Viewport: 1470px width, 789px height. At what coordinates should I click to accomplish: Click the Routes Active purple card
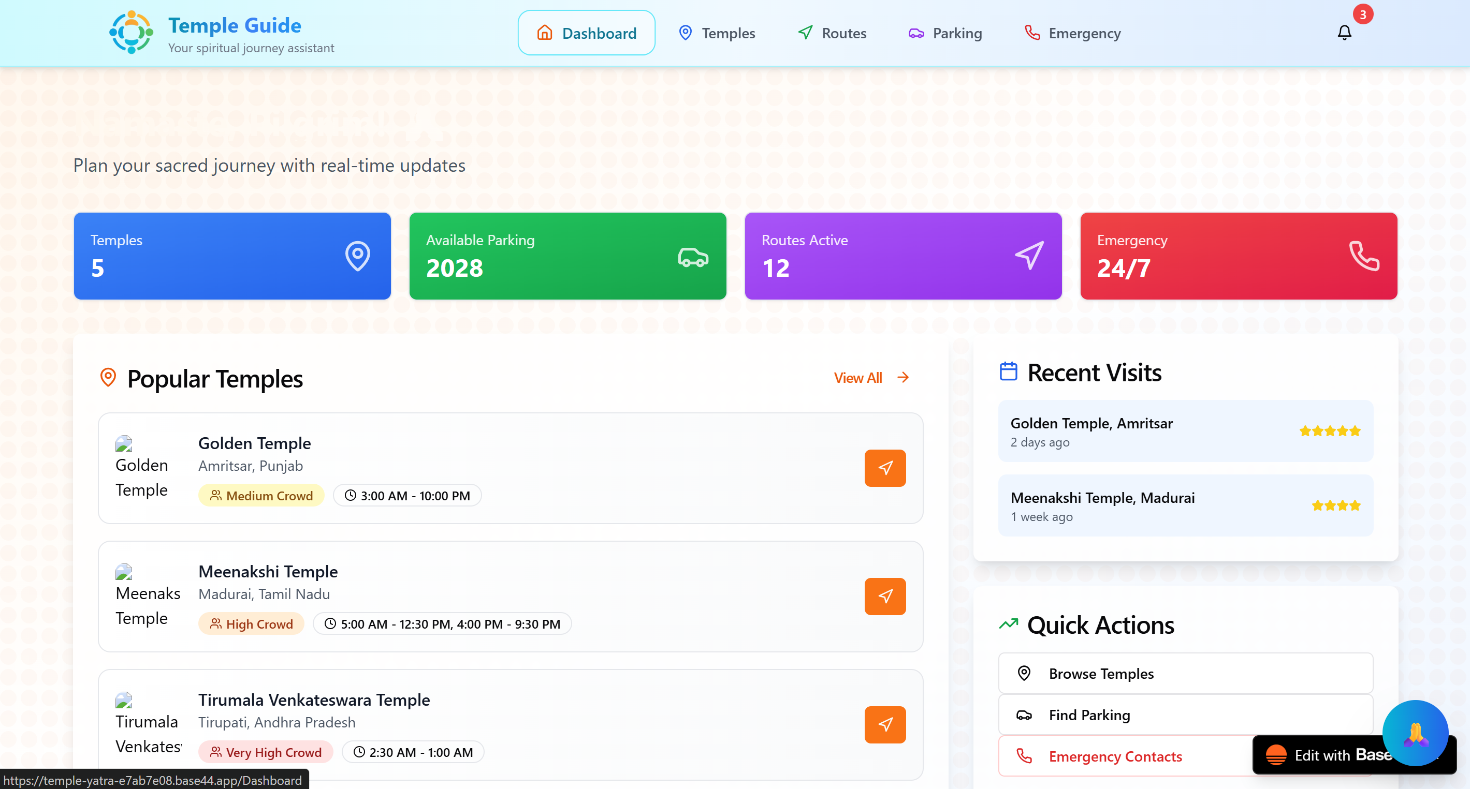click(903, 256)
